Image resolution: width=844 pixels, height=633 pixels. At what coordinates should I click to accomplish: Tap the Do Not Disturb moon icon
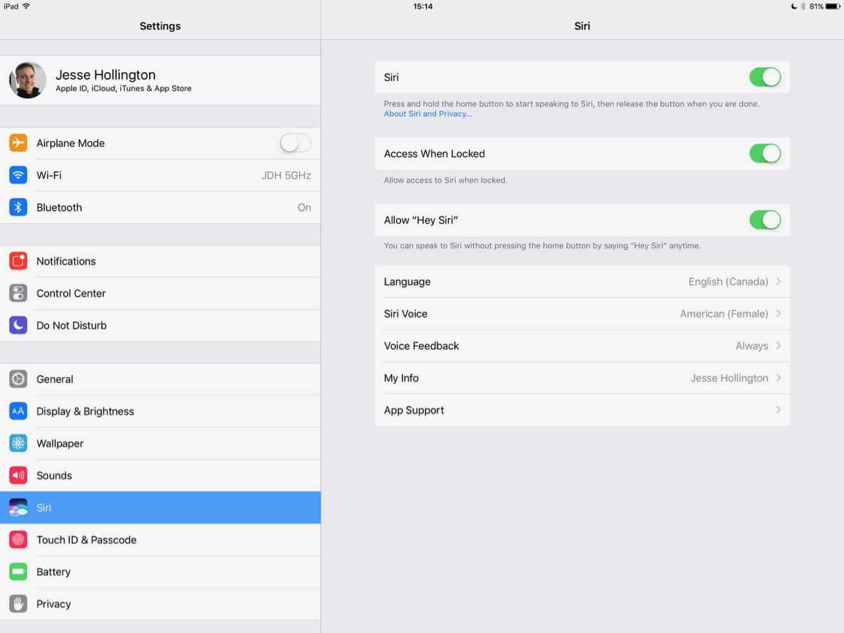point(18,325)
